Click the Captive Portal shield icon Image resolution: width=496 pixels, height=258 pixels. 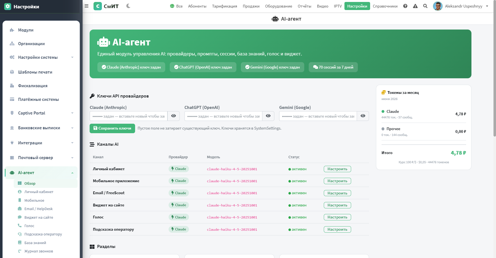point(12,113)
